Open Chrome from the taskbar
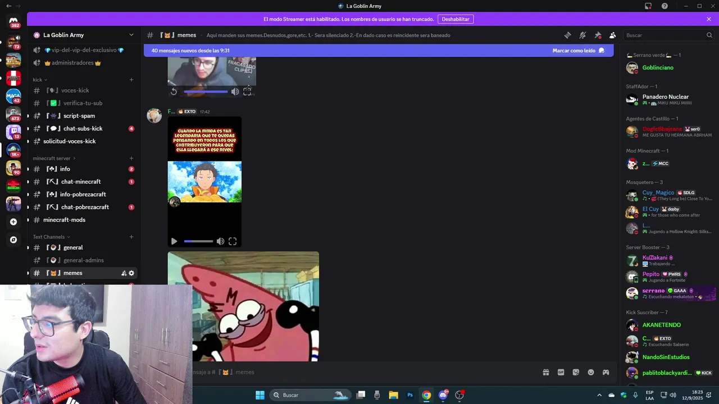Viewport: 719px width, 404px height. 426,395
